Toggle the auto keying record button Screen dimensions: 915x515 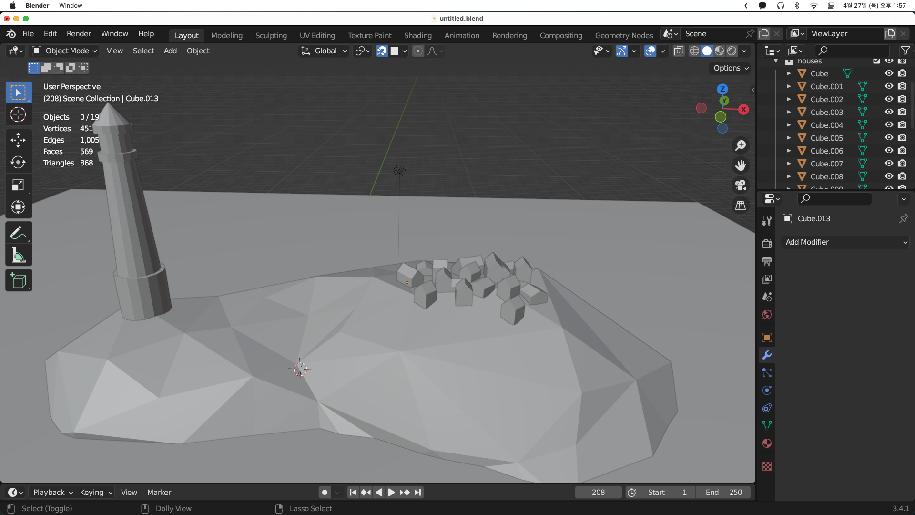click(325, 493)
